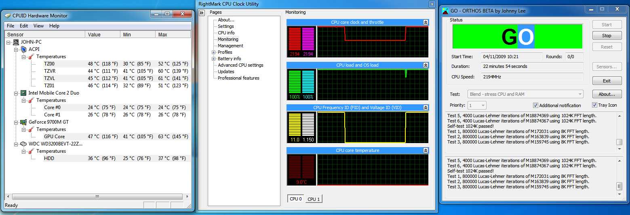Select the Monitoring page in RightMark
The image size is (630, 215).
[228, 39]
